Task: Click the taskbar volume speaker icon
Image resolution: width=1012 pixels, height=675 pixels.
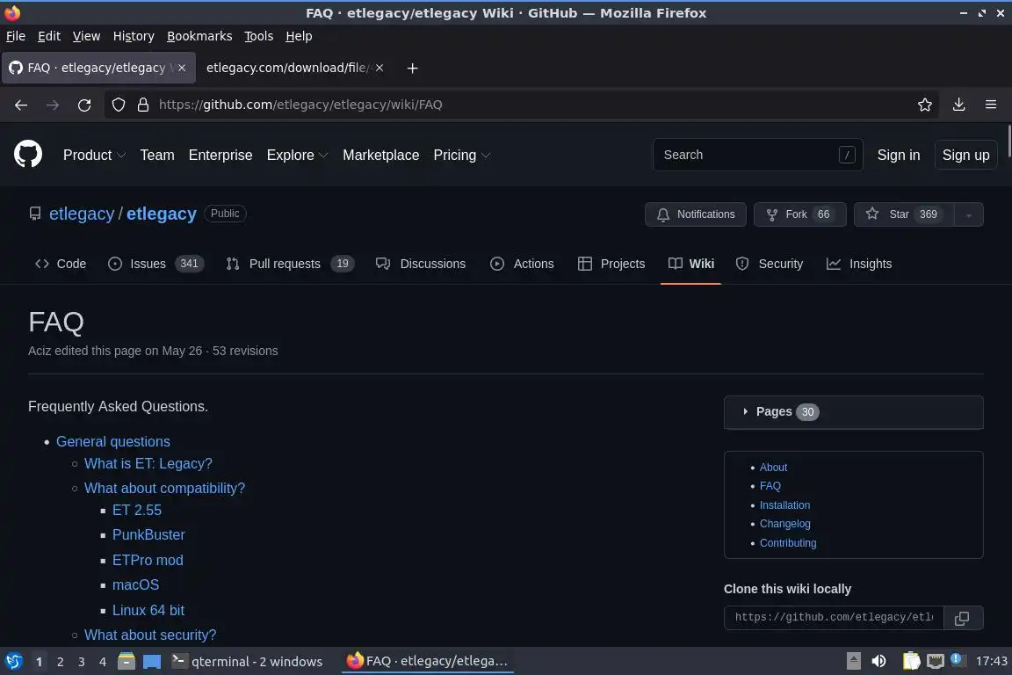Action: pyautogui.click(x=878, y=661)
